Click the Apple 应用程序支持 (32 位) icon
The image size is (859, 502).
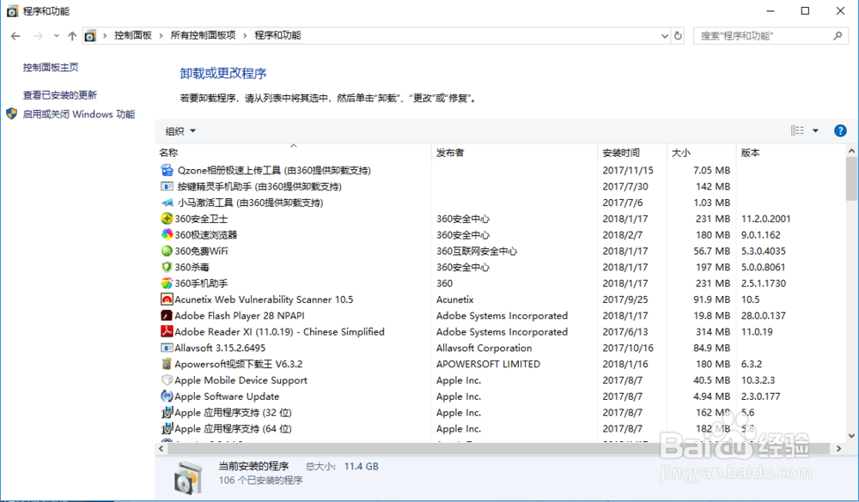pyautogui.click(x=167, y=412)
